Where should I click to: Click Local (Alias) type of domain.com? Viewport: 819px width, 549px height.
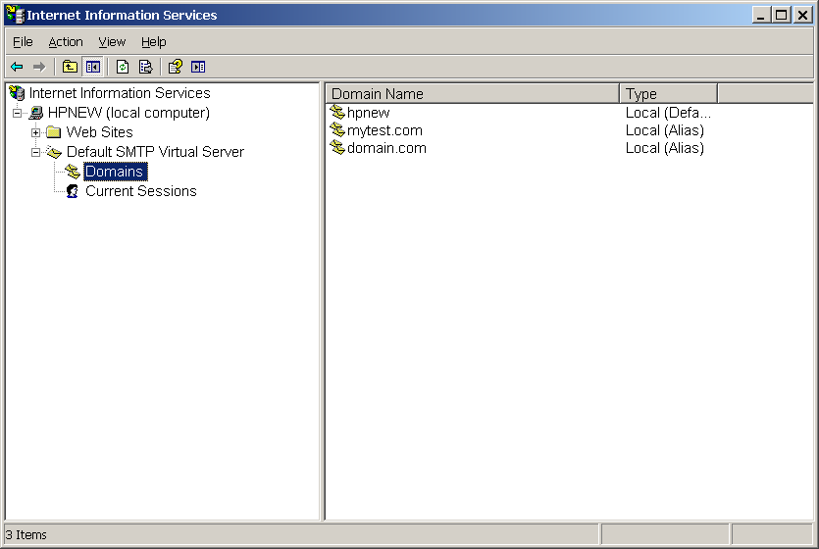[665, 148]
